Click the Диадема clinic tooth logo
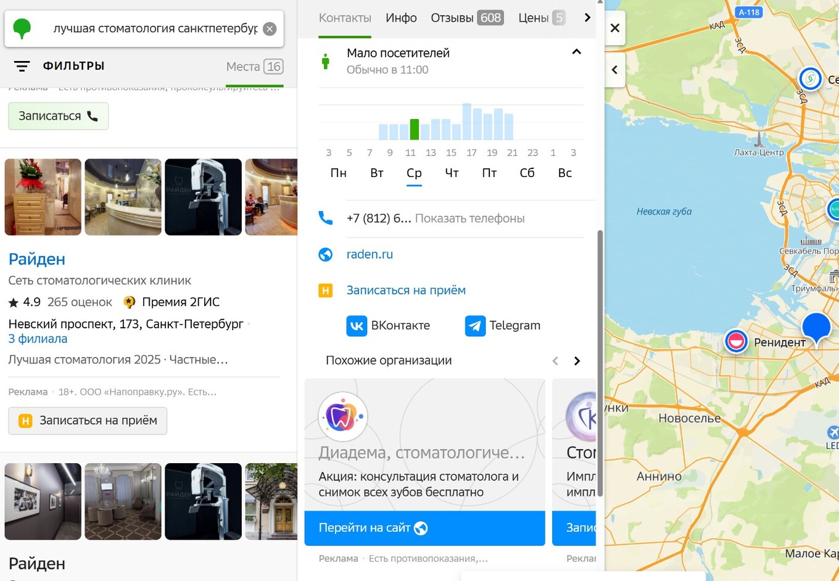Viewport: 839px width, 581px height. click(x=343, y=417)
